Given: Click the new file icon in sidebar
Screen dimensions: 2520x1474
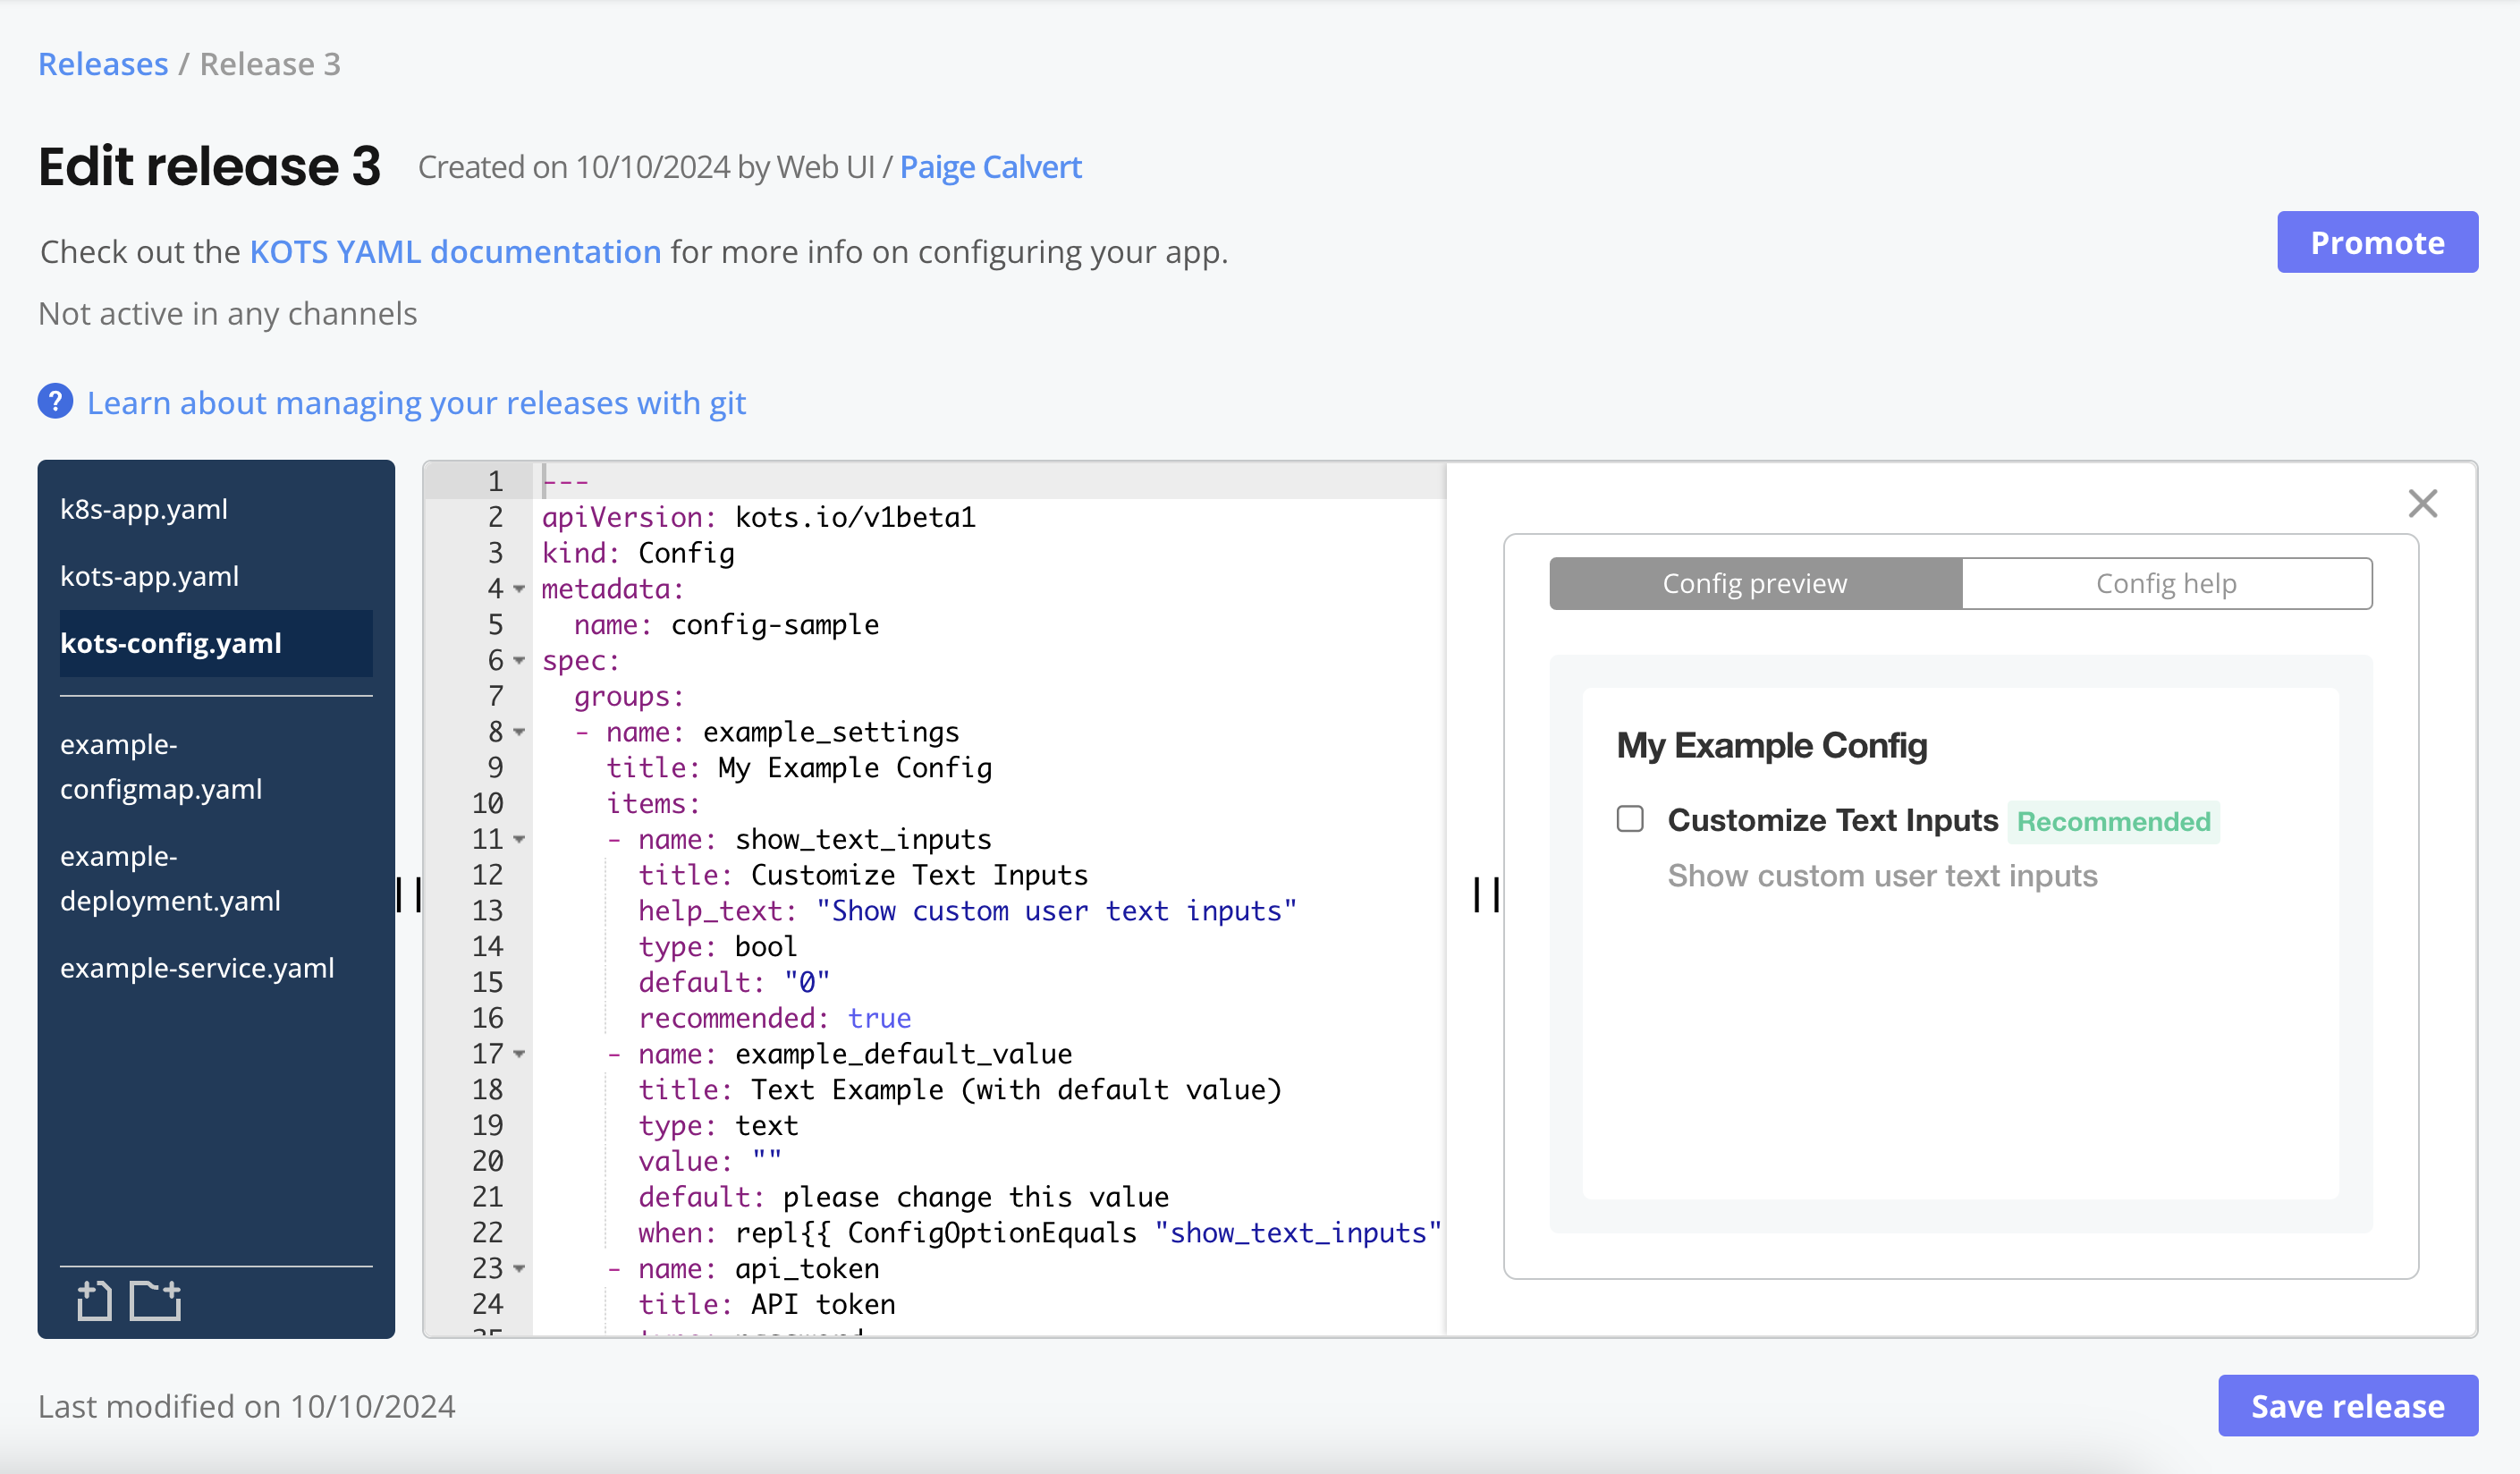Looking at the screenshot, I should [97, 1299].
